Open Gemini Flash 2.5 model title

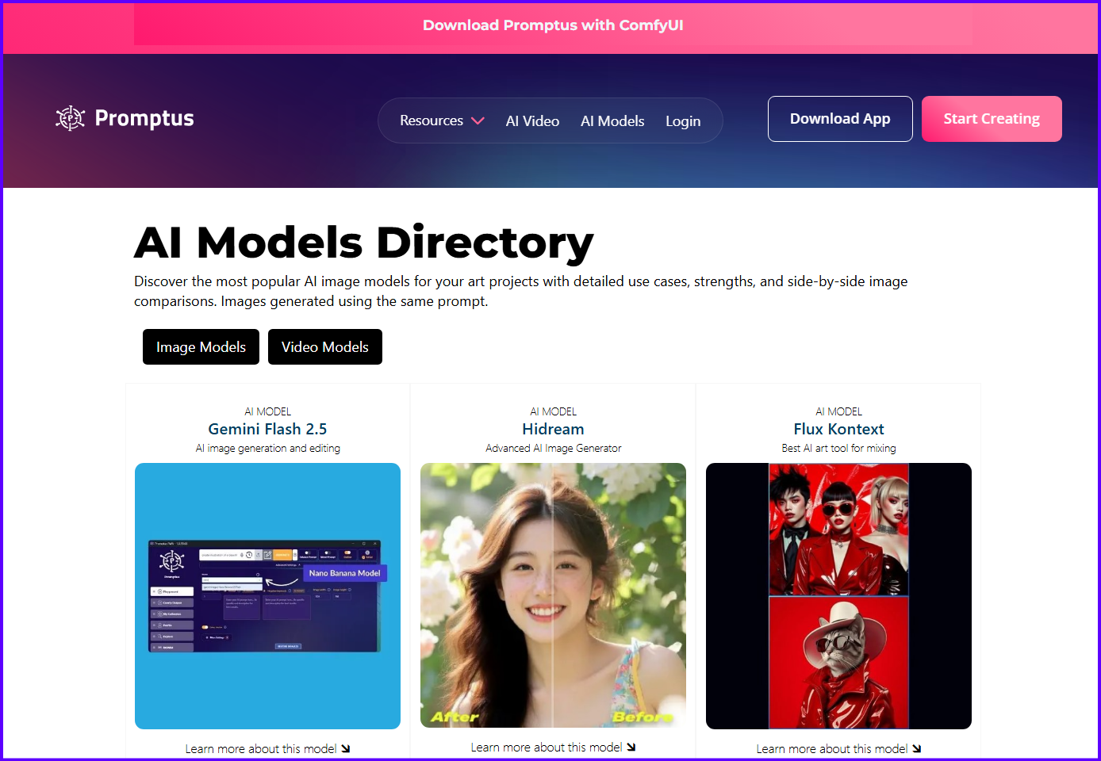[x=267, y=429]
